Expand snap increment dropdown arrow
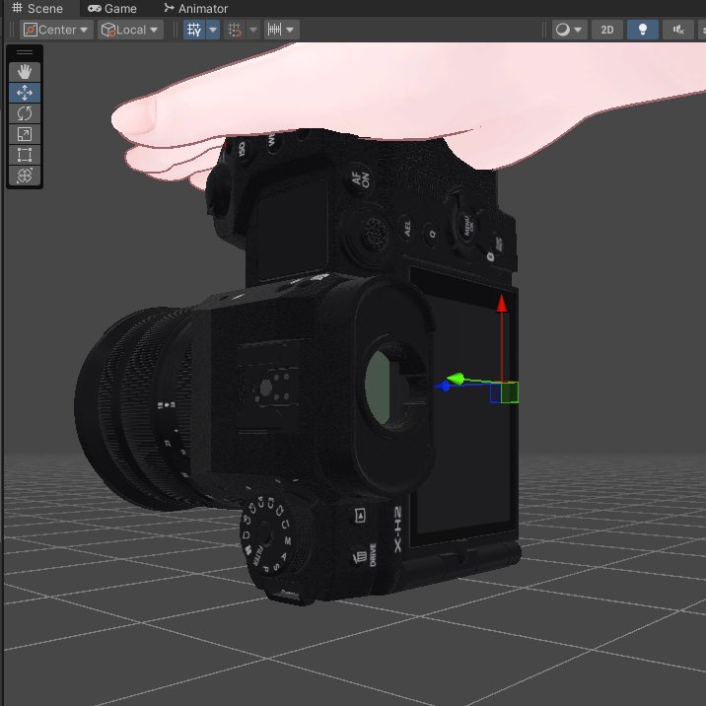 point(291,30)
